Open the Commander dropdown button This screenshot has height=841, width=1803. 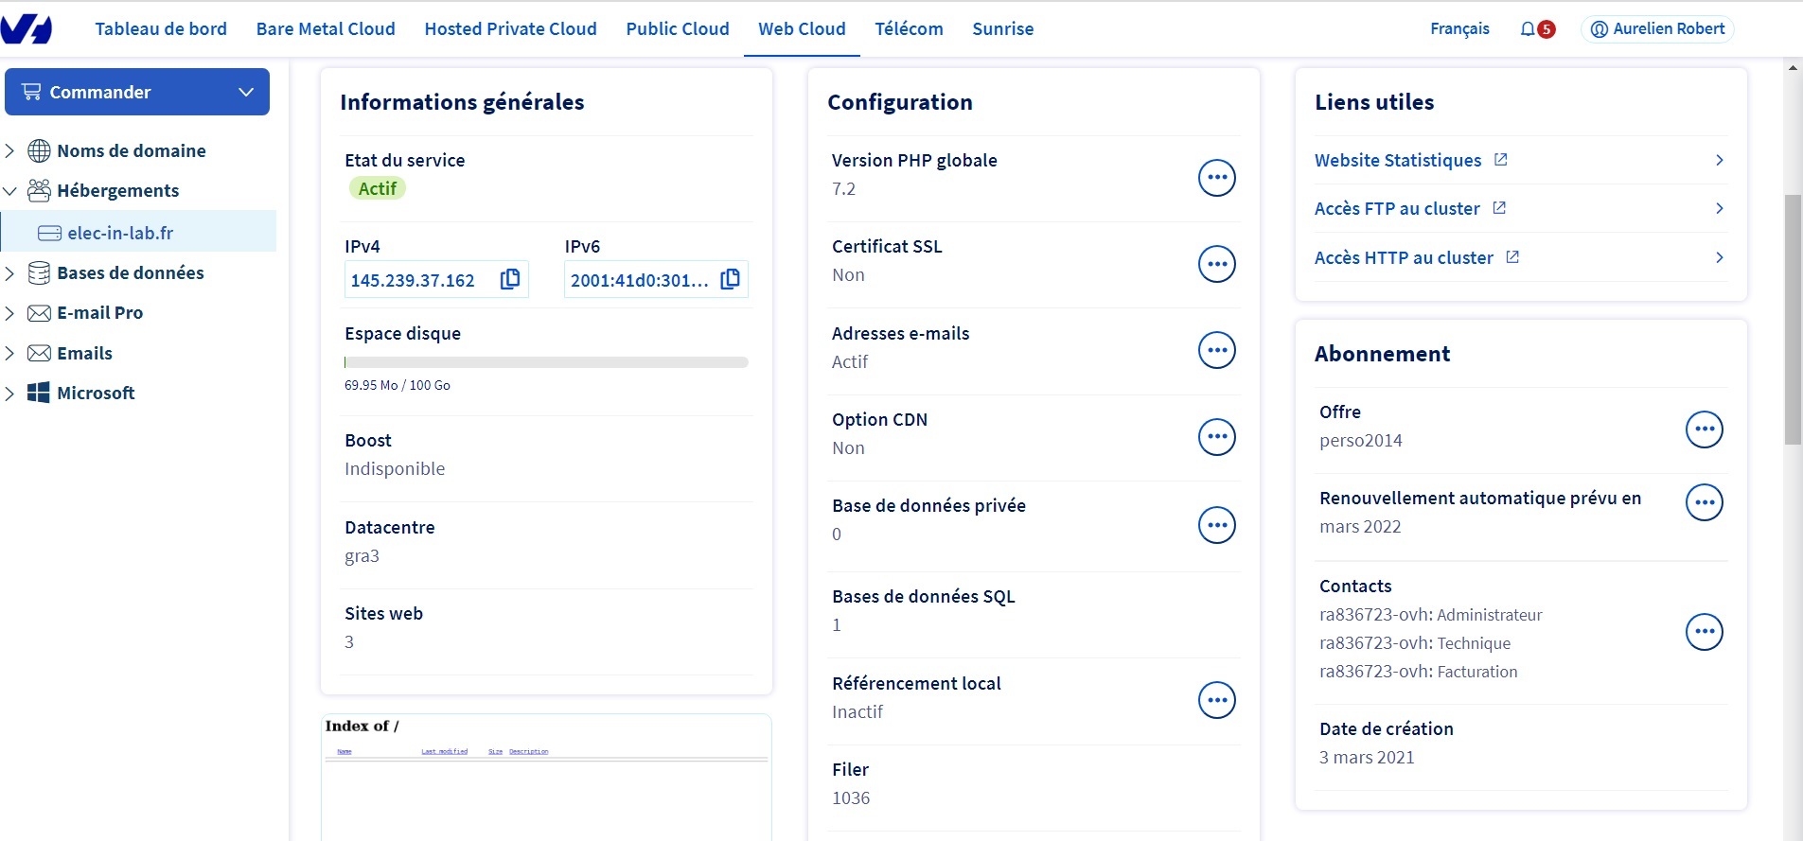click(x=137, y=92)
